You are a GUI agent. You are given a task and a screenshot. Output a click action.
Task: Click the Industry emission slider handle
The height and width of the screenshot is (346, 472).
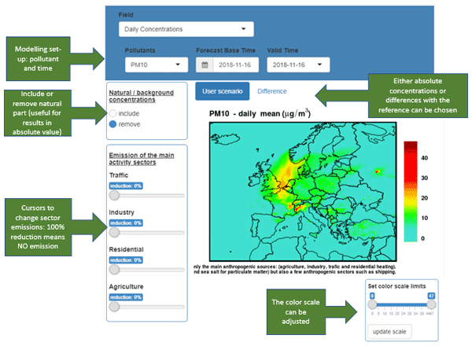pos(113,232)
